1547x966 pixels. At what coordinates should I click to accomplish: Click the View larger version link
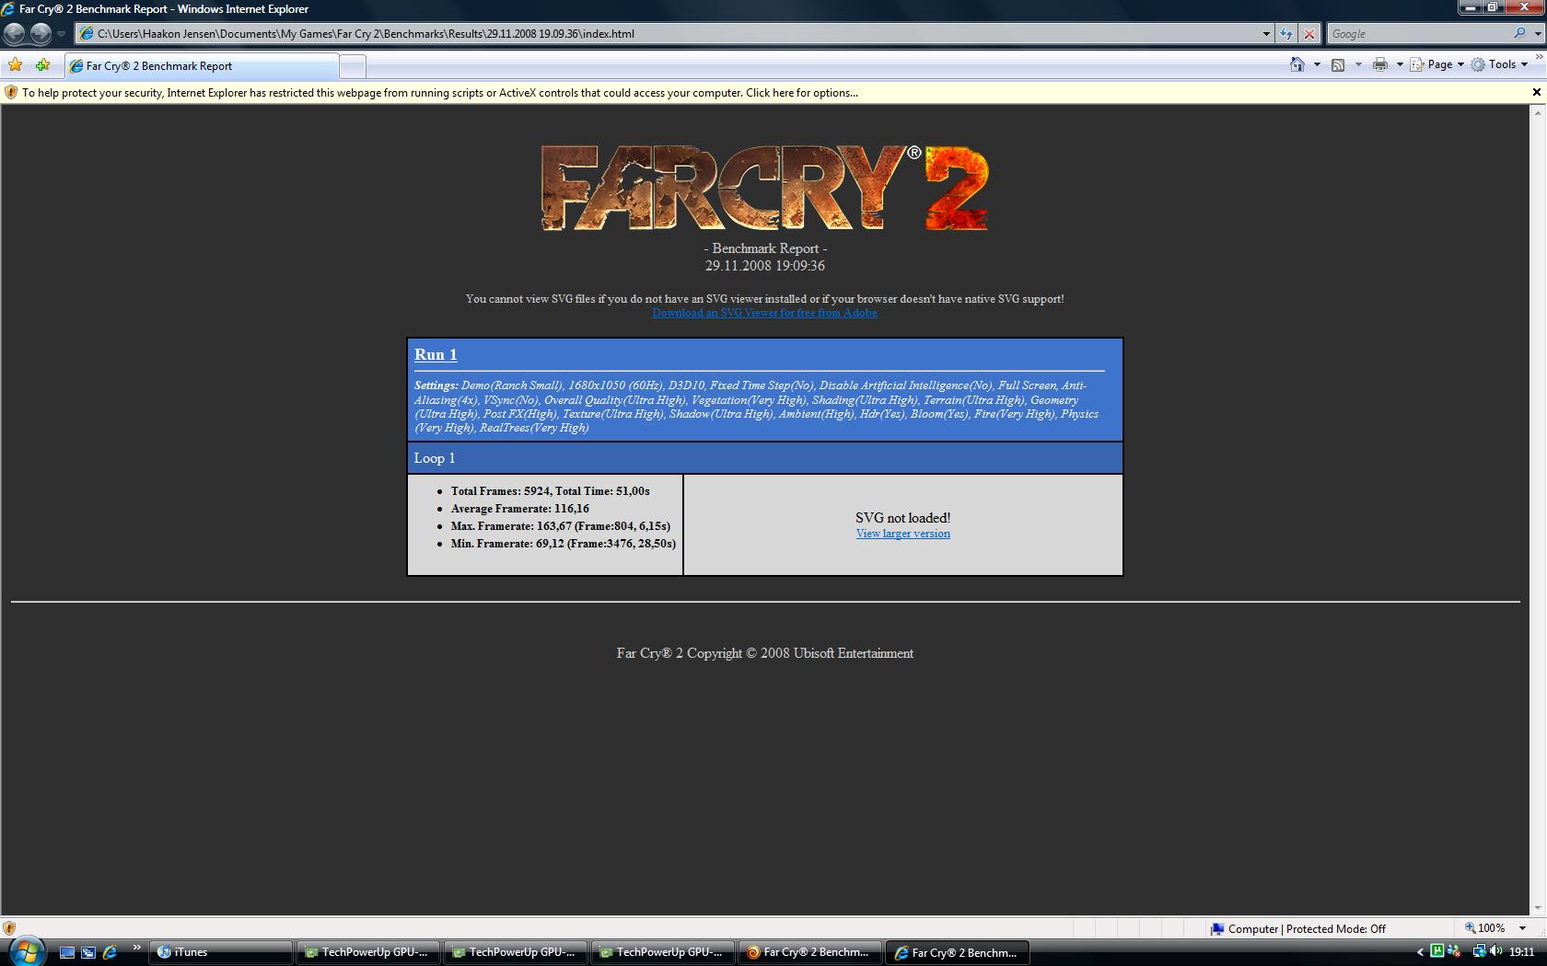(903, 534)
